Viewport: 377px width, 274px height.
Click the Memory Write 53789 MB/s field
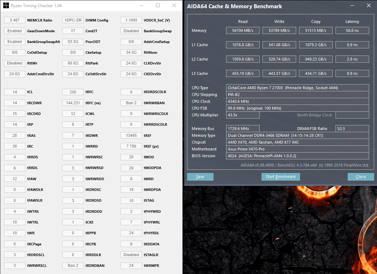coord(279,30)
